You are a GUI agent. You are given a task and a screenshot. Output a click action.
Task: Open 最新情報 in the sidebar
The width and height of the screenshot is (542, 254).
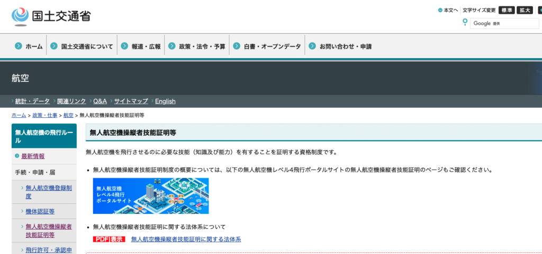(x=33, y=156)
